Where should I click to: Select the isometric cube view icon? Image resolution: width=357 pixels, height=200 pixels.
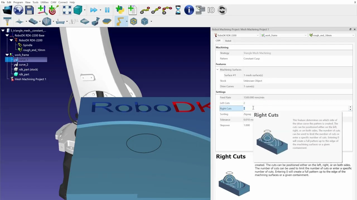78,10
